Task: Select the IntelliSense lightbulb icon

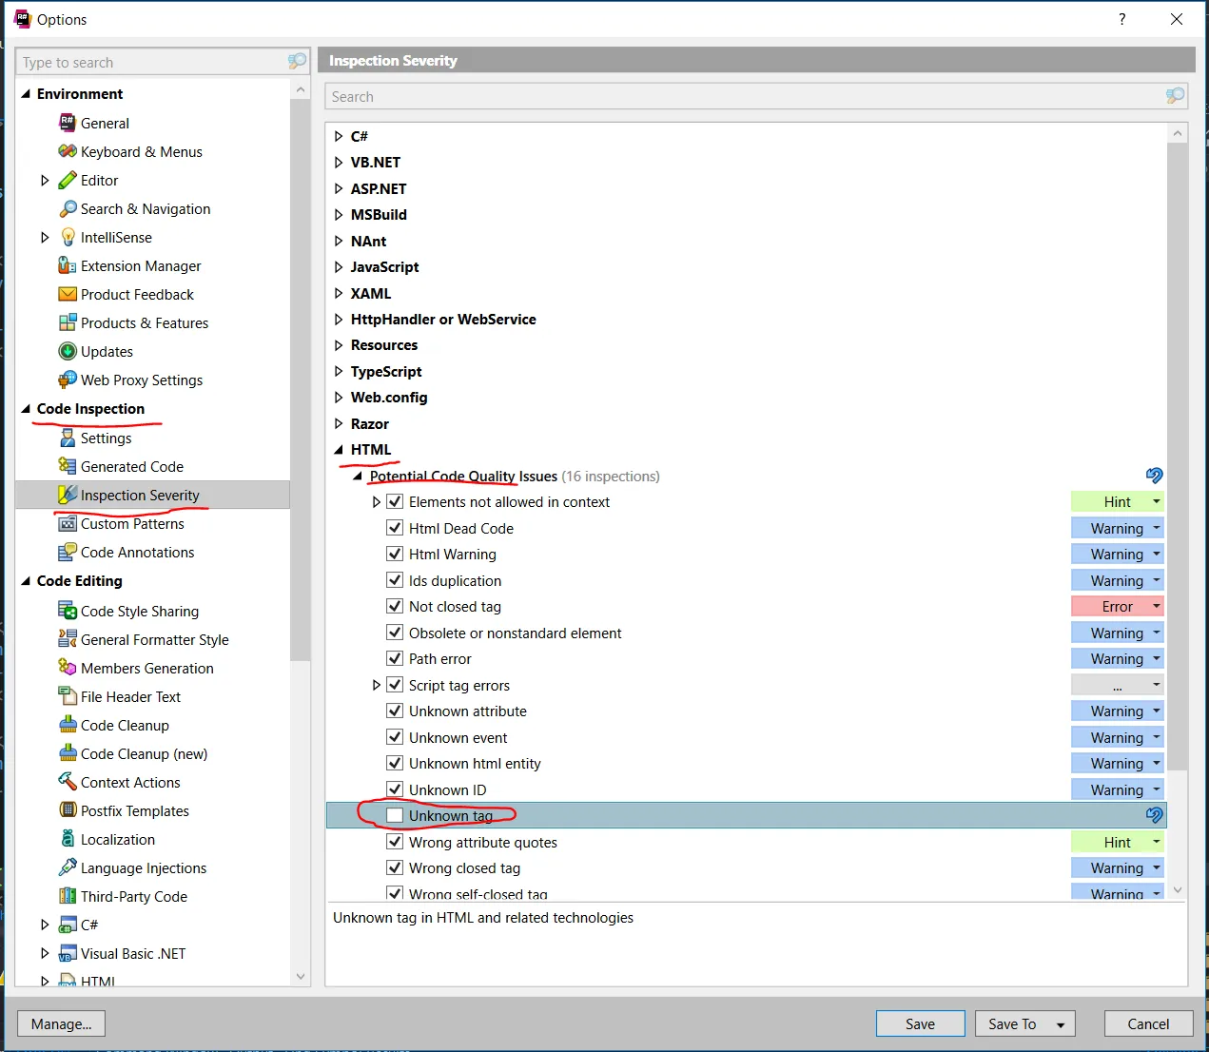Action: [68, 237]
